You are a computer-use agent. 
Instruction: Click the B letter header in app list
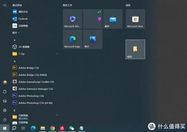coord(14,110)
